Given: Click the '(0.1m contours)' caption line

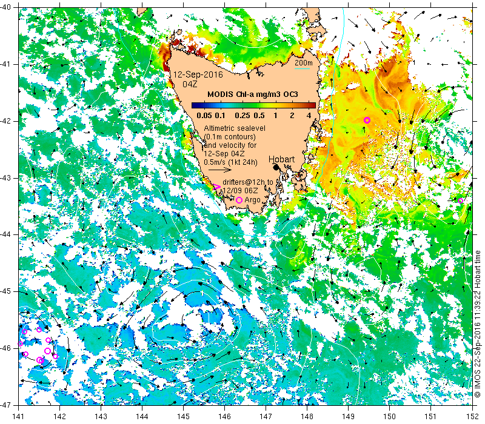Looking at the screenshot, I should [230, 137].
